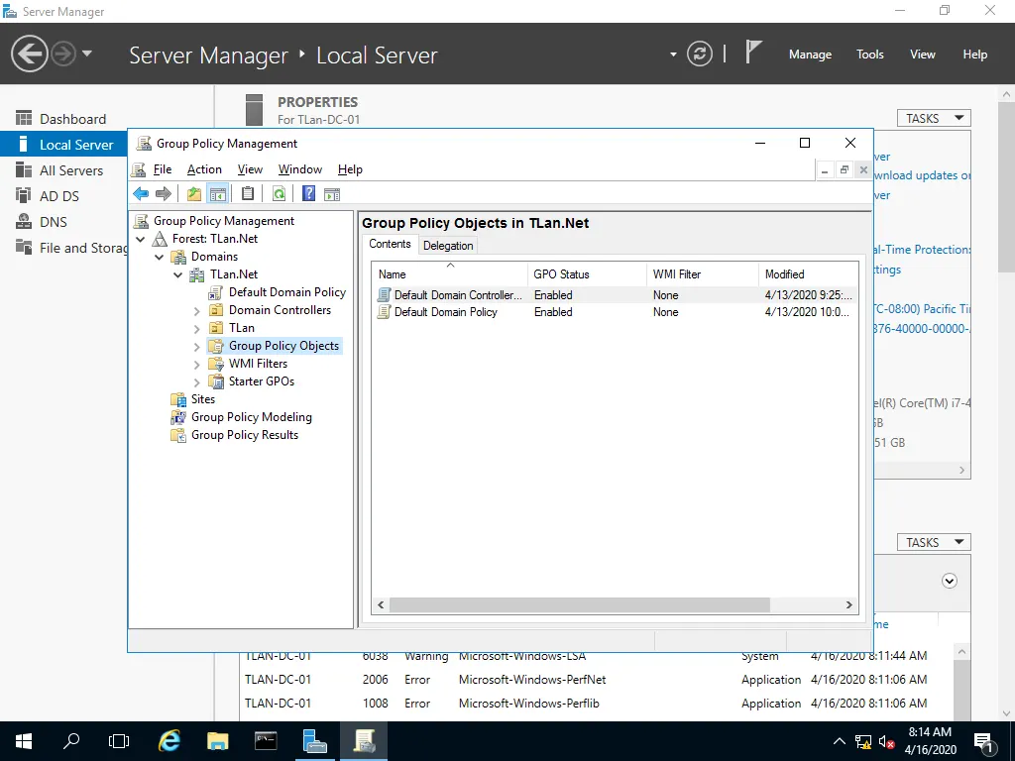Image resolution: width=1015 pixels, height=761 pixels.
Task: Collapse the TLan.Net domain node
Action: coord(178,274)
